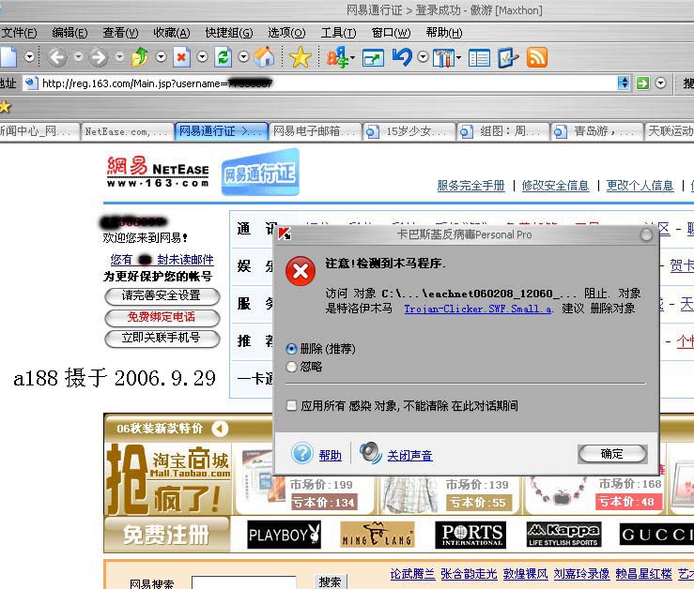Open the Back history dropdown arrow
Screen dimensions: 694x589
(78, 56)
